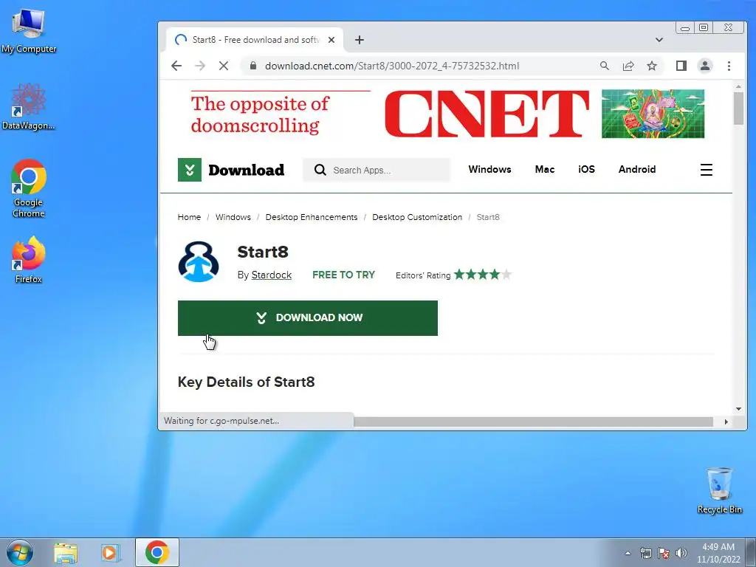Viewport: 756px width, 567px height.
Task: Open the Chrome three-dot menu
Action: tap(729, 66)
